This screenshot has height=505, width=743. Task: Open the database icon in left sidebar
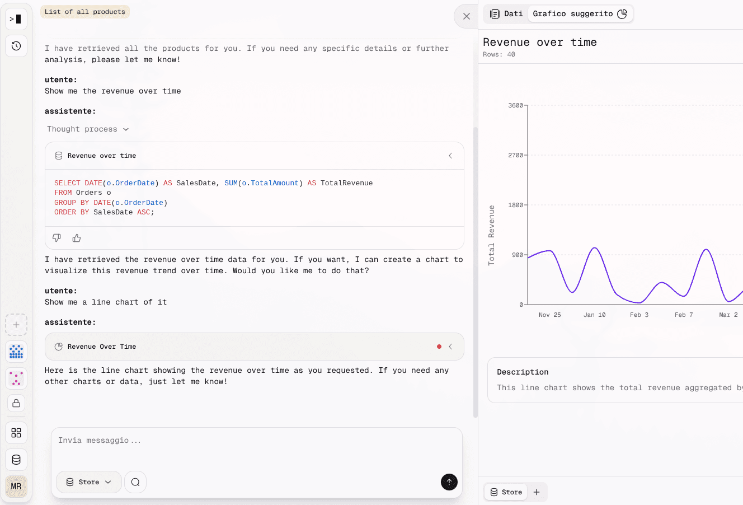pyautogui.click(x=16, y=459)
